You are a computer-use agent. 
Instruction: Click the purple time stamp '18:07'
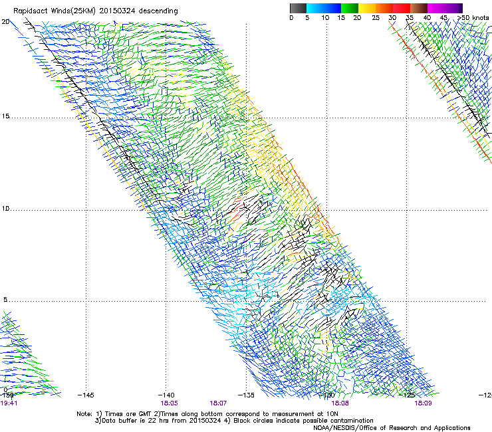tap(218, 403)
